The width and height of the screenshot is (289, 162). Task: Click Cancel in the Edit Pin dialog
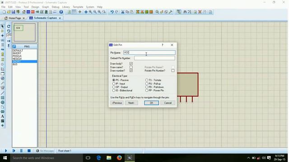pyautogui.click(x=168, y=103)
